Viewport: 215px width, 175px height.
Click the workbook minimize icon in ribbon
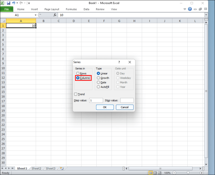point(195,9)
